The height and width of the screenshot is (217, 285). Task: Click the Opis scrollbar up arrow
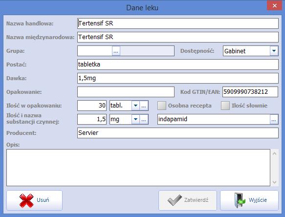click(x=274, y=154)
